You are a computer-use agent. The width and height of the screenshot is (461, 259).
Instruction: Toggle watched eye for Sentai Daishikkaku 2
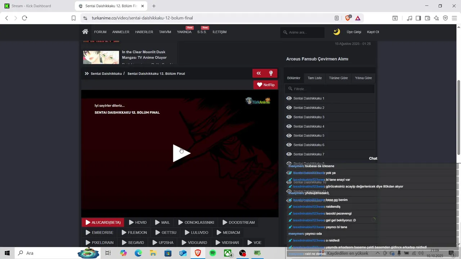(289, 108)
